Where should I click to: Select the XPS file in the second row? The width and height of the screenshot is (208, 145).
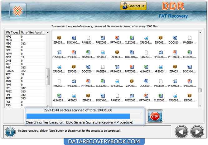[x=102, y=54]
